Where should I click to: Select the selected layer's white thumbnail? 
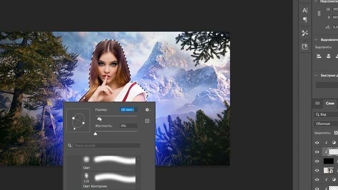point(333,152)
